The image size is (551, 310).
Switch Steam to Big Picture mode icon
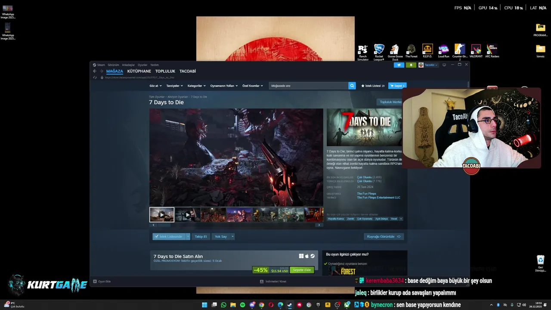pyautogui.click(x=444, y=65)
